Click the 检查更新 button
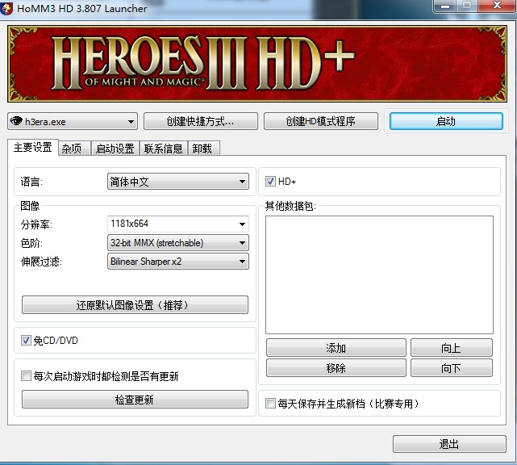The image size is (517, 465). (x=135, y=400)
